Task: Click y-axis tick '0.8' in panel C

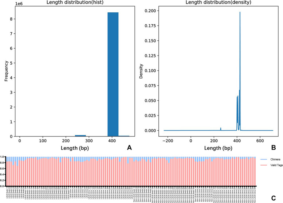Action: 2,163
